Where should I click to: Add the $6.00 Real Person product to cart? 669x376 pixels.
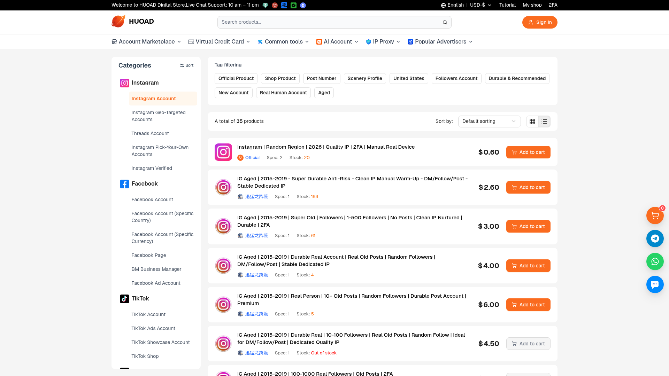pyautogui.click(x=528, y=305)
